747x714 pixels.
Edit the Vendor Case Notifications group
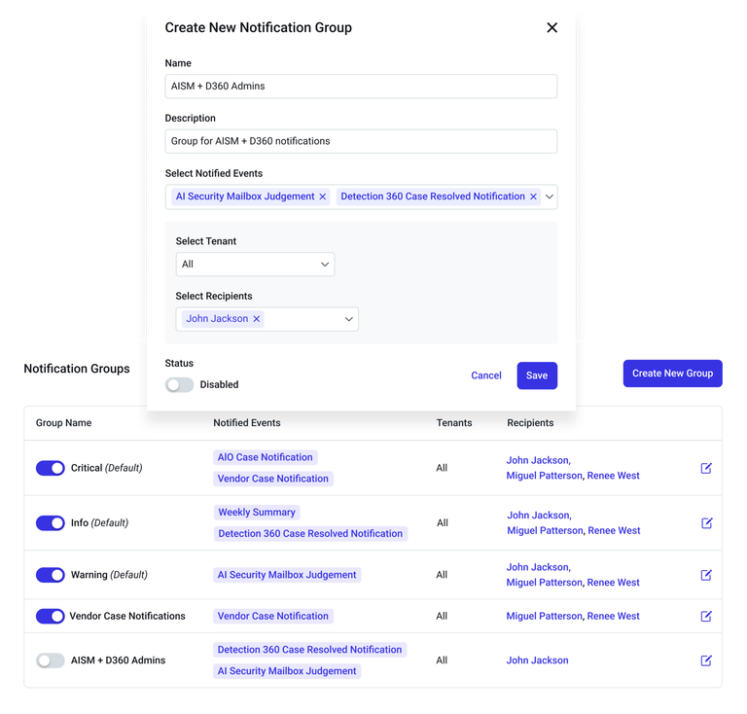tap(706, 616)
